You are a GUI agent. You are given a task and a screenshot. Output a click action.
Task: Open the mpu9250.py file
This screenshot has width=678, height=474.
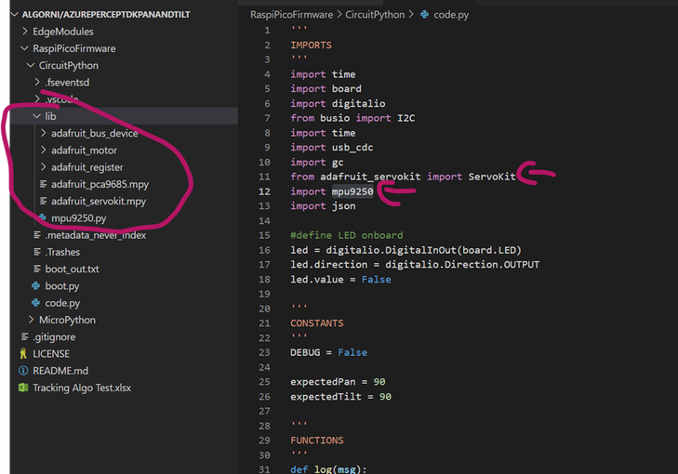[79, 218]
